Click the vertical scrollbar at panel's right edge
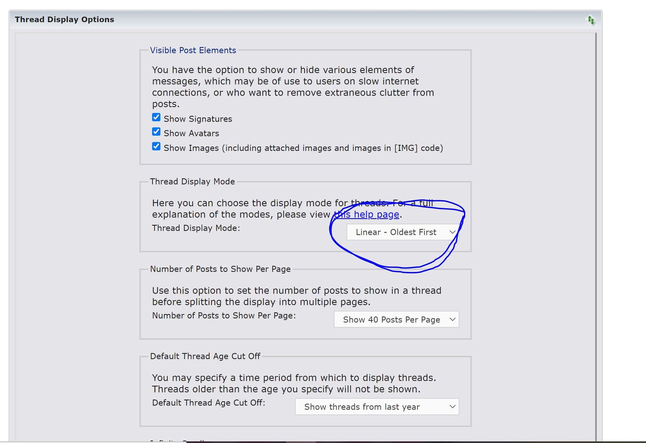646x443 pixels. (x=596, y=226)
